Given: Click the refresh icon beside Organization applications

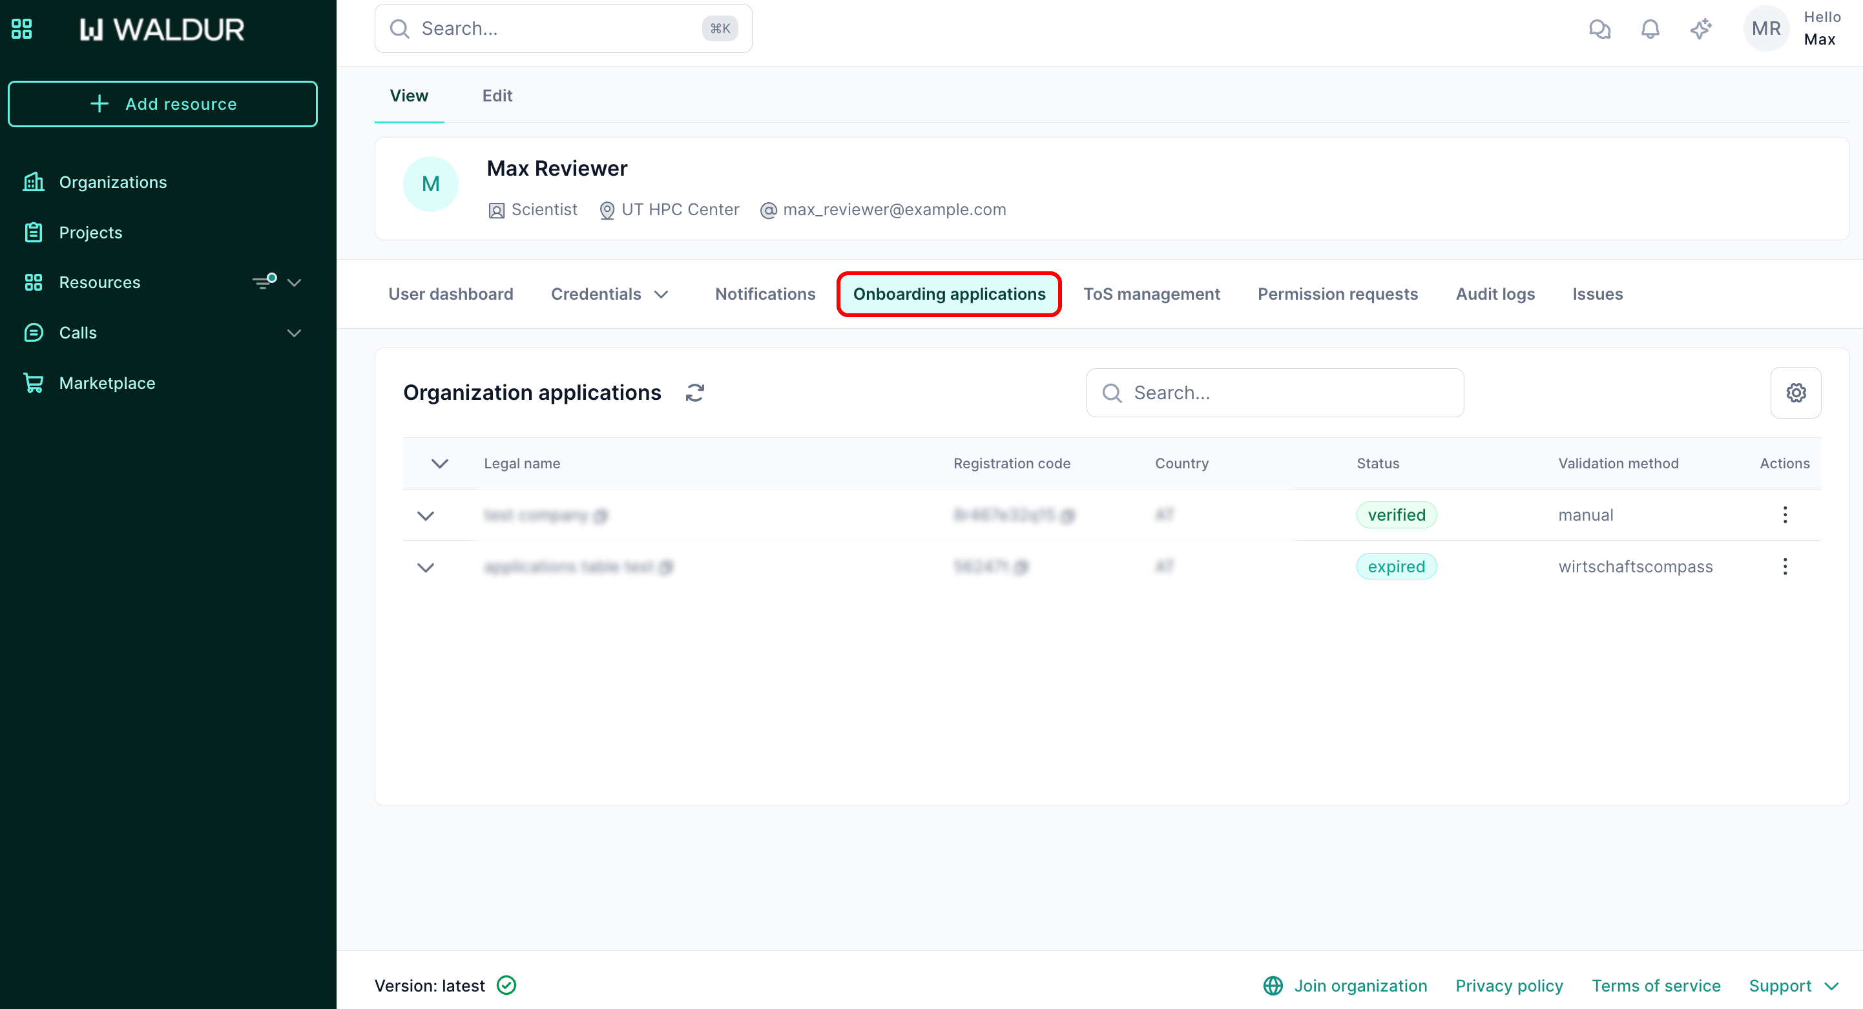Looking at the screenshot, I should pos(694,393).
